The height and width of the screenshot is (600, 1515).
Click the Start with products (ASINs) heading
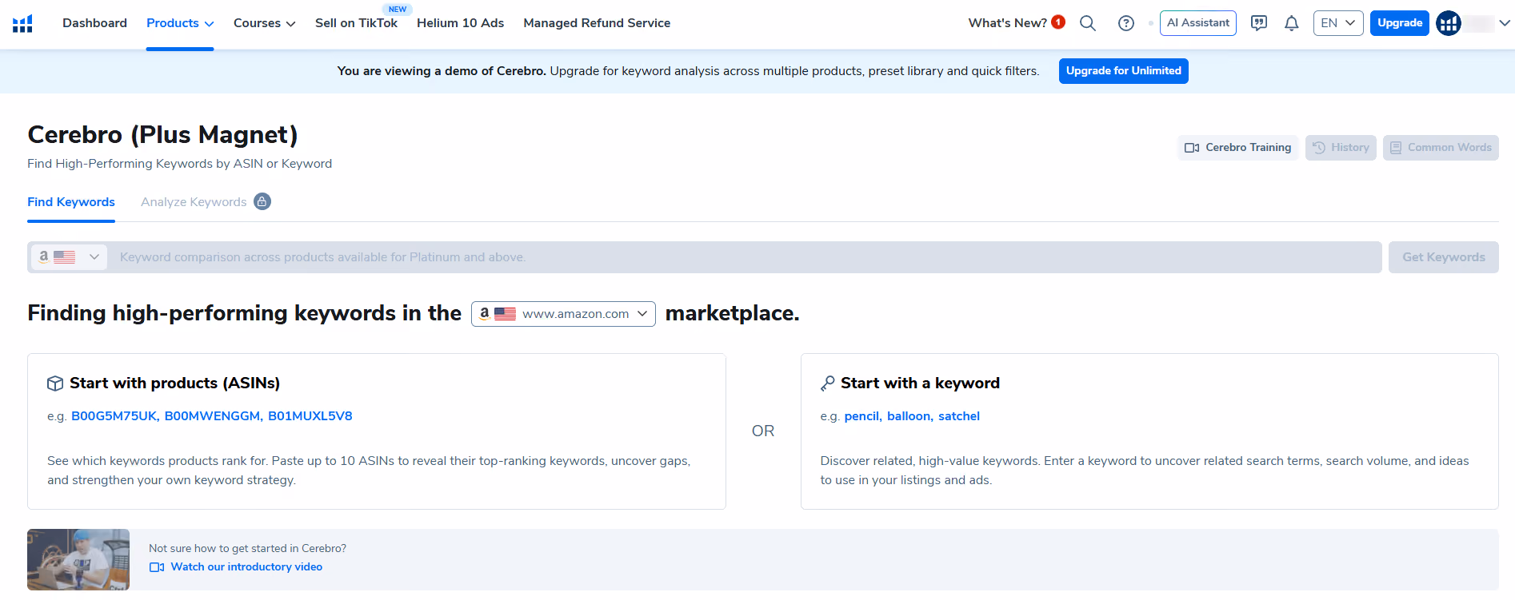174,383
